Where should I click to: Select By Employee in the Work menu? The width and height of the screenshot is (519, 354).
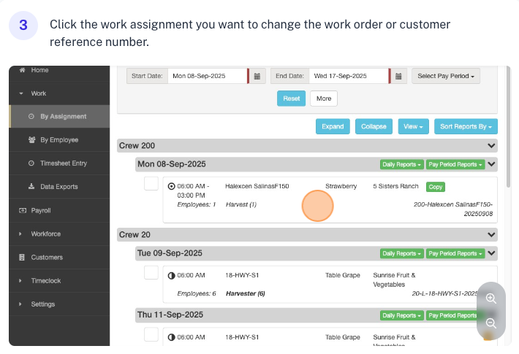pyautogui.click(x=58, y=140)
